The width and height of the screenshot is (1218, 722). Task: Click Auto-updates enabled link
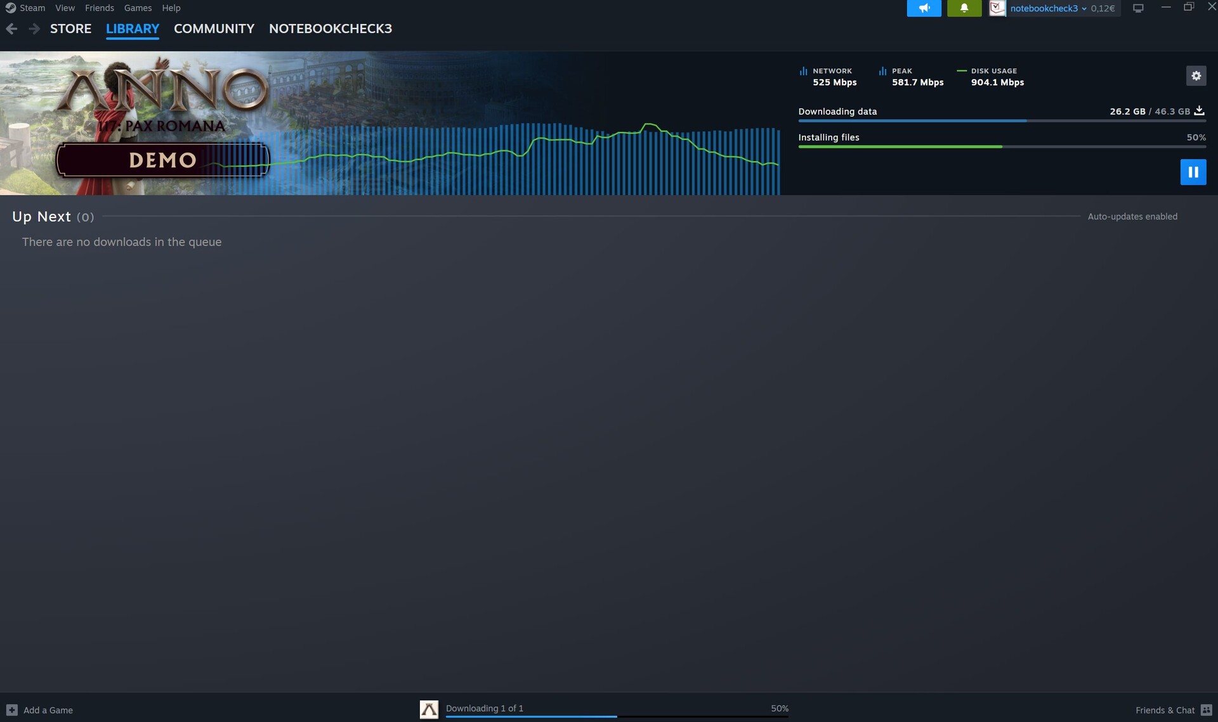coord(1132,217)
